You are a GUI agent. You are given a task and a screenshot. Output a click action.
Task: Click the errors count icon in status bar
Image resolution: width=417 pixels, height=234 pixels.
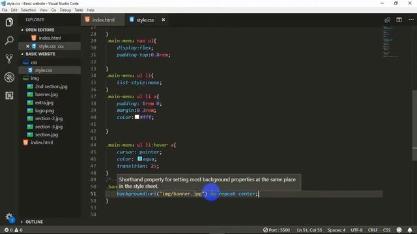click(8, 229)
